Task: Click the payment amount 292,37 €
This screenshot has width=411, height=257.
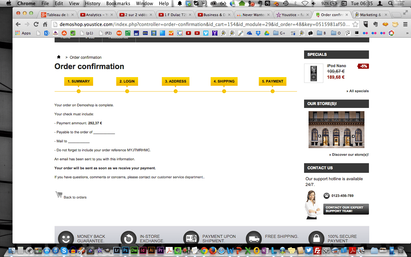Action: (95, 123)
